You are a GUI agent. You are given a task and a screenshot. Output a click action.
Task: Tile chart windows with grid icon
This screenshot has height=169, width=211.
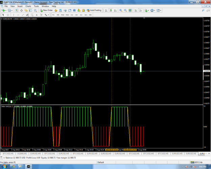pyautogui.click(x=130, y=10)
